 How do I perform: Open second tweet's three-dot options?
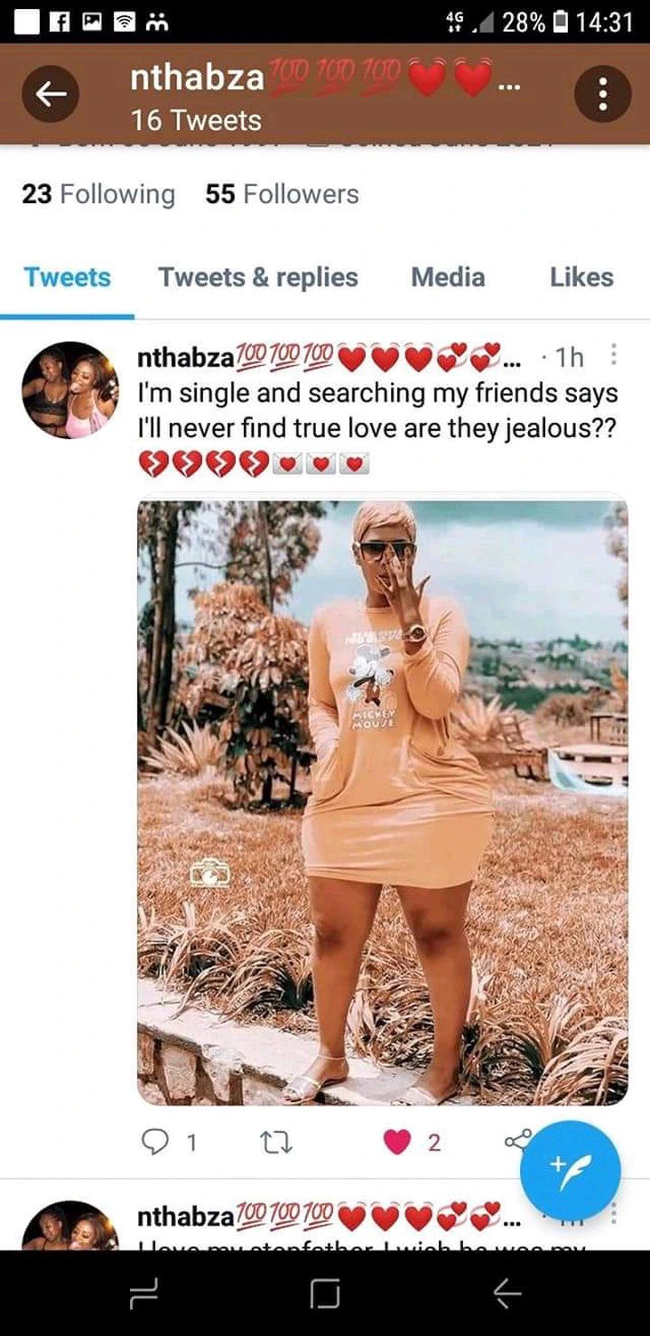coord(615,1213)
